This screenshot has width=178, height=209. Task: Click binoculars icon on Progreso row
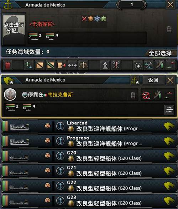pyautogui.click(x=169, y=141)
